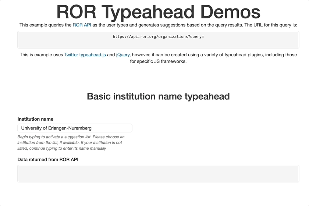The image size is (309, 206).
Task: Select the Basic institution name typeahead heading
Action: pyautogui.click(x=158, y=96)
